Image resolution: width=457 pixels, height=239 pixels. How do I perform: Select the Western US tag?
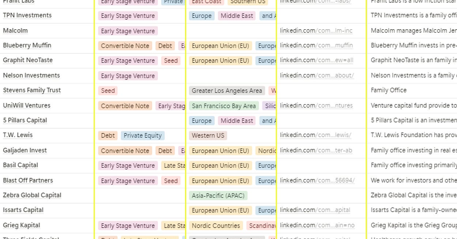208,136
